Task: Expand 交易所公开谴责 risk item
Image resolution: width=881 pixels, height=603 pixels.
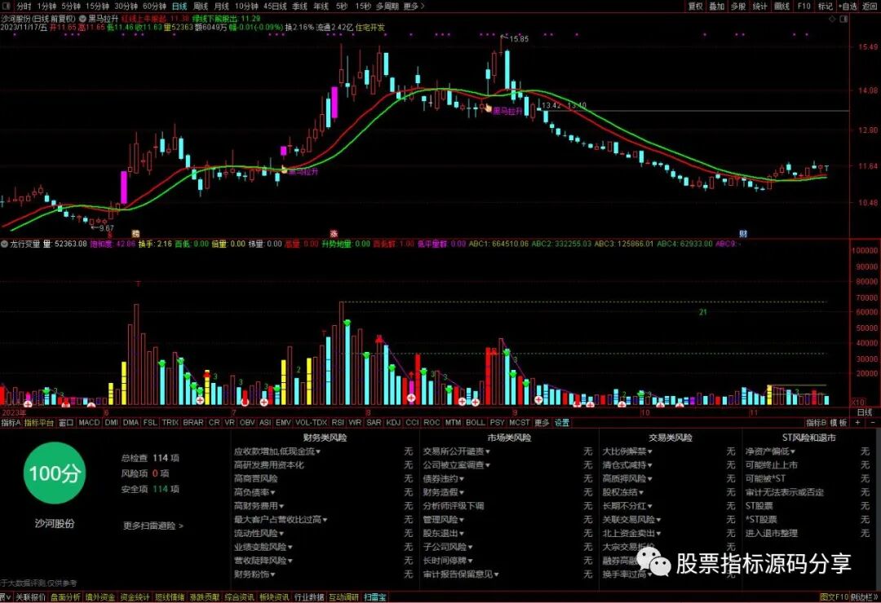Action: coord(456,451)
